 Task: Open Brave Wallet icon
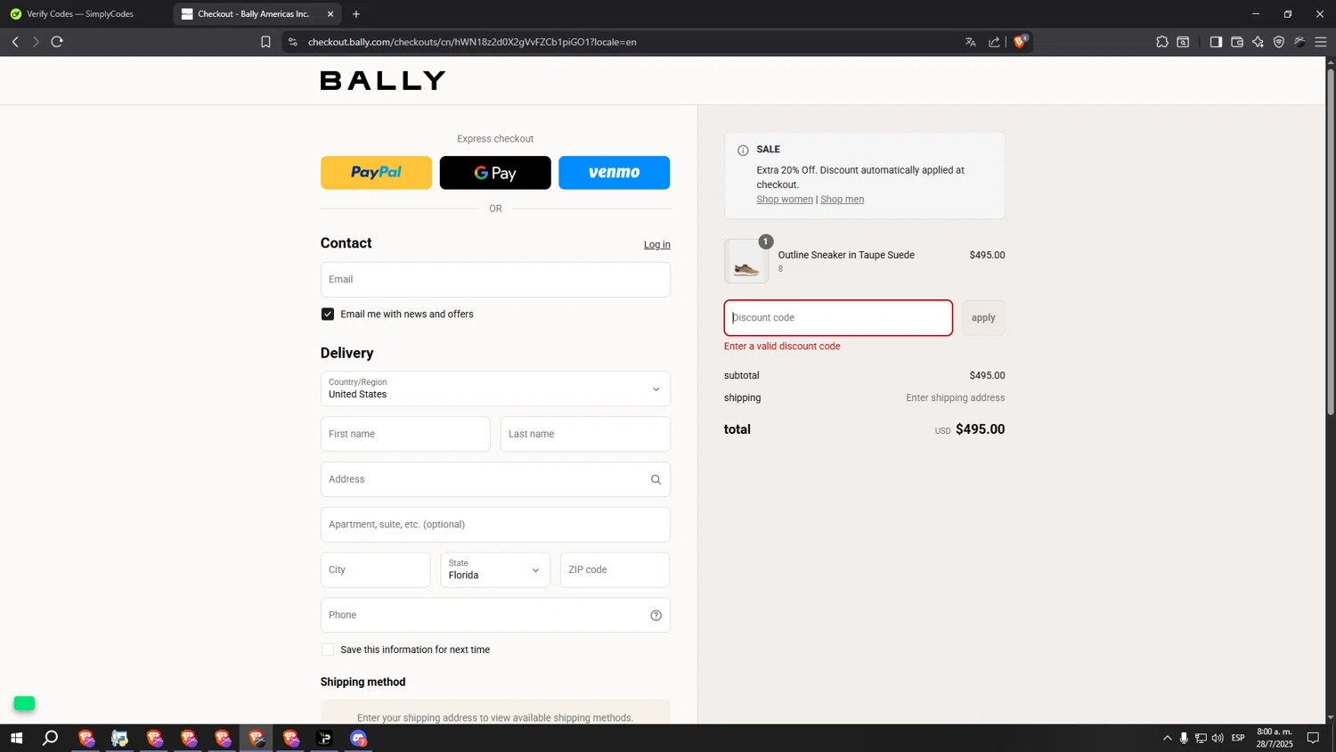tap(1237, 42)
